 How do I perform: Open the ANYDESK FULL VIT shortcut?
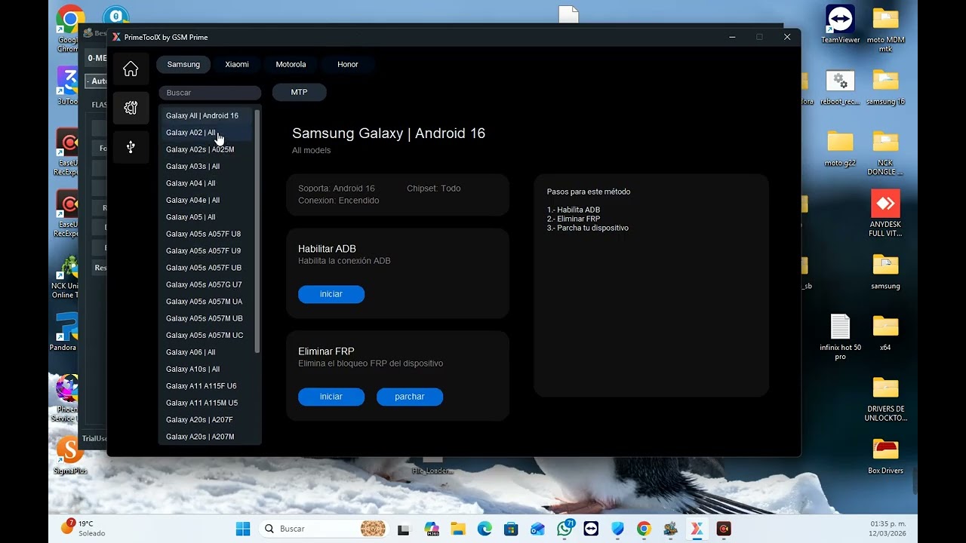point(885,213)
